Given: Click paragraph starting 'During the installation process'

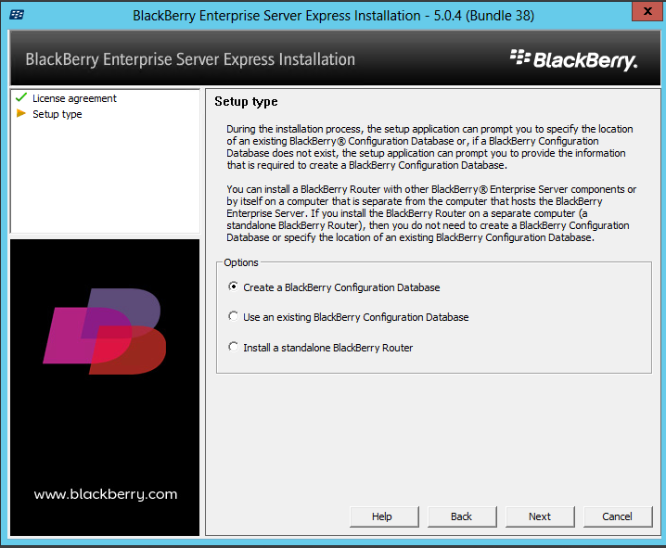Looking at the screenshot, I should tap(429, 147).
